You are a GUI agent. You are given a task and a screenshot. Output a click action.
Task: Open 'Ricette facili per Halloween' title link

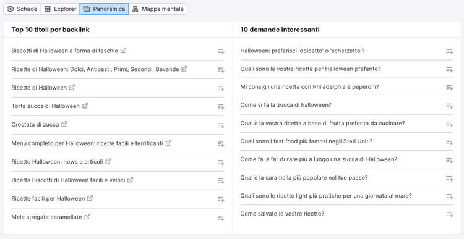[x=48, y=198]
